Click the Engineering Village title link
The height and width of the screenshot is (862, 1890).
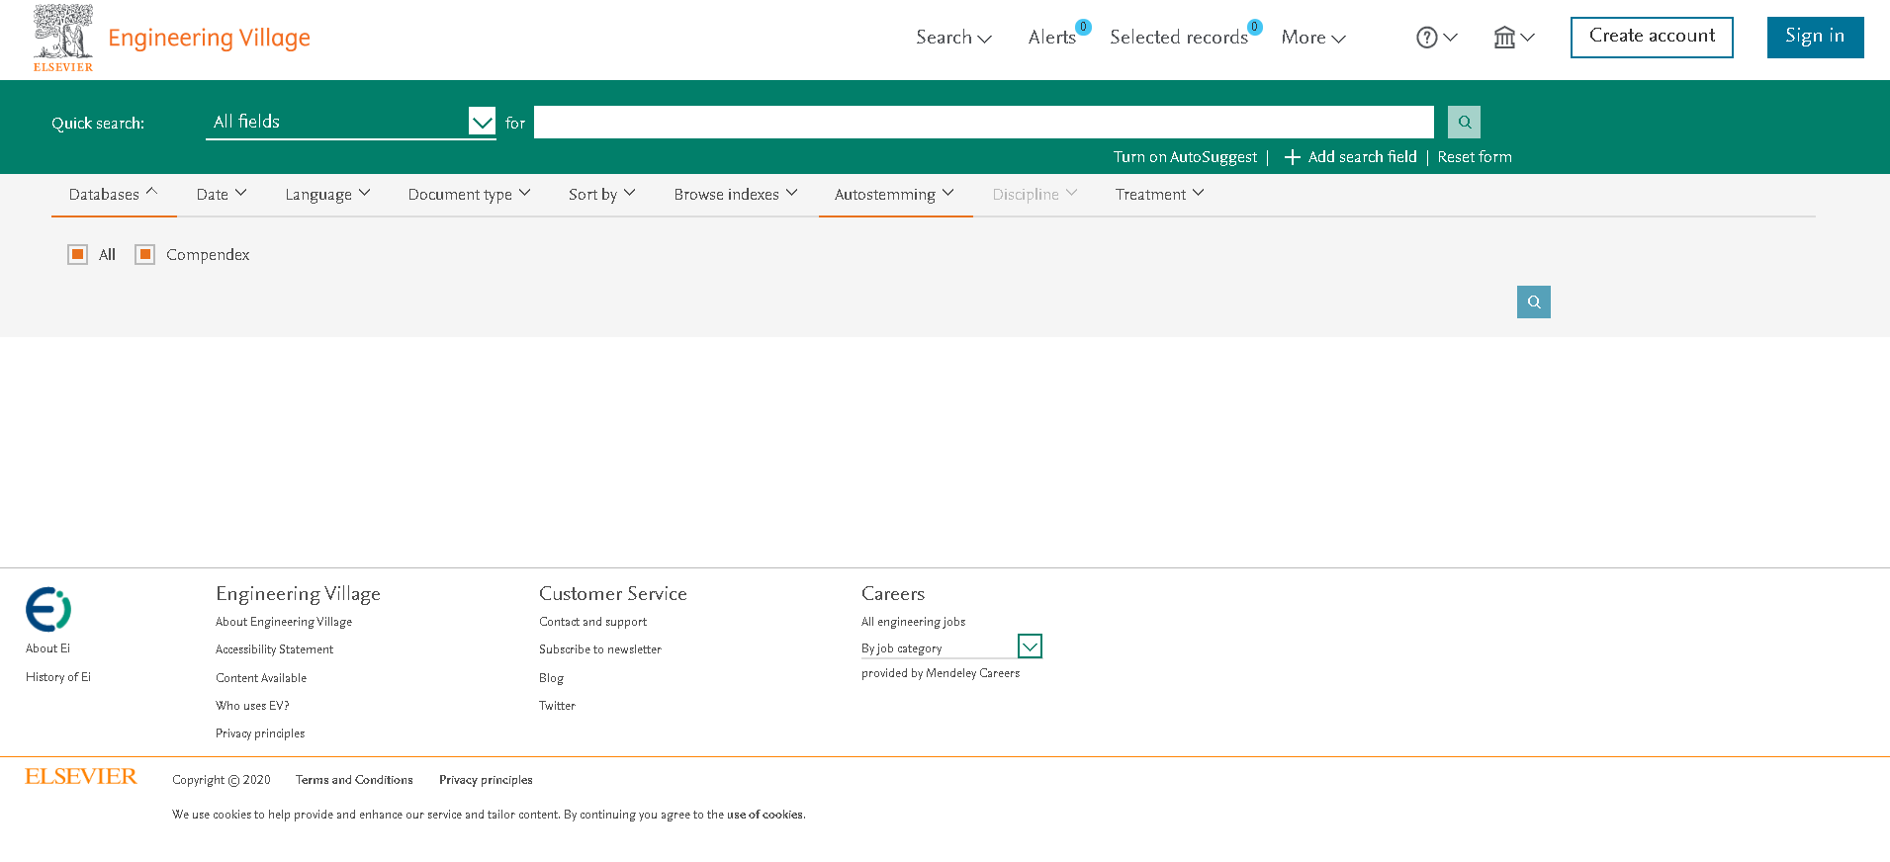pos(209,38)
